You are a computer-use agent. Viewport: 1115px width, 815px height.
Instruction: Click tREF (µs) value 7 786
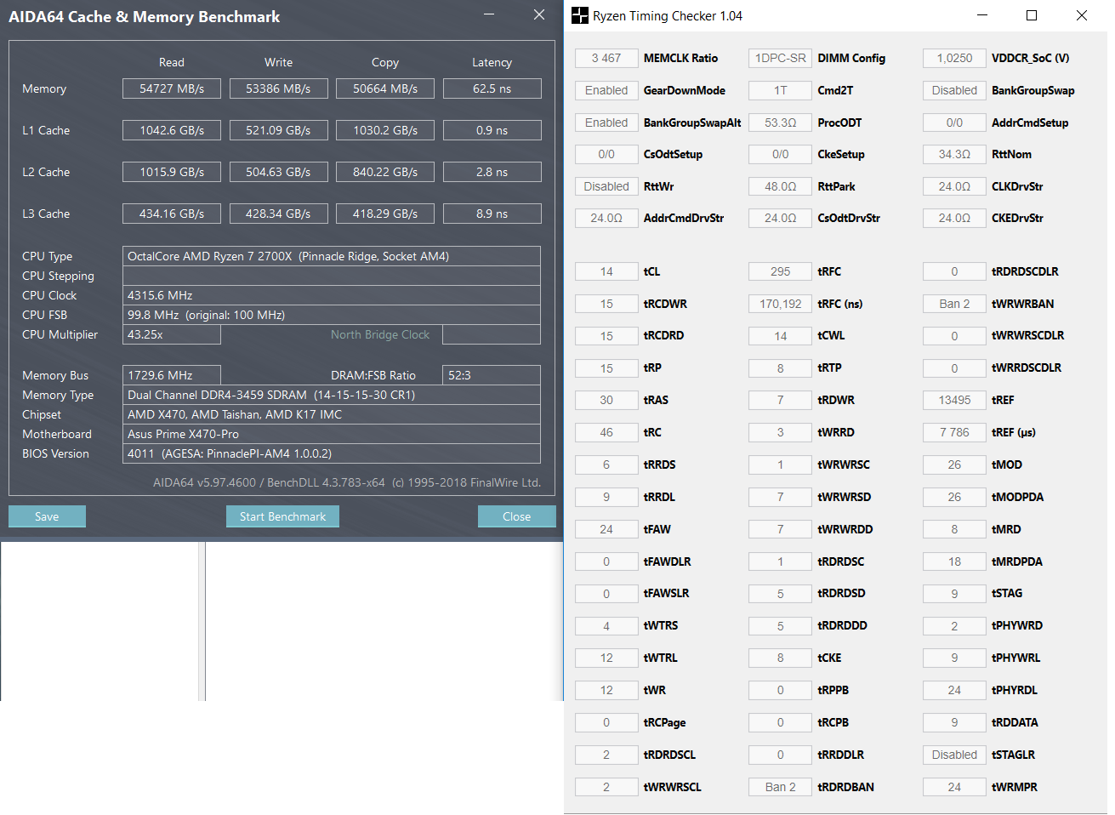[954, 432]
